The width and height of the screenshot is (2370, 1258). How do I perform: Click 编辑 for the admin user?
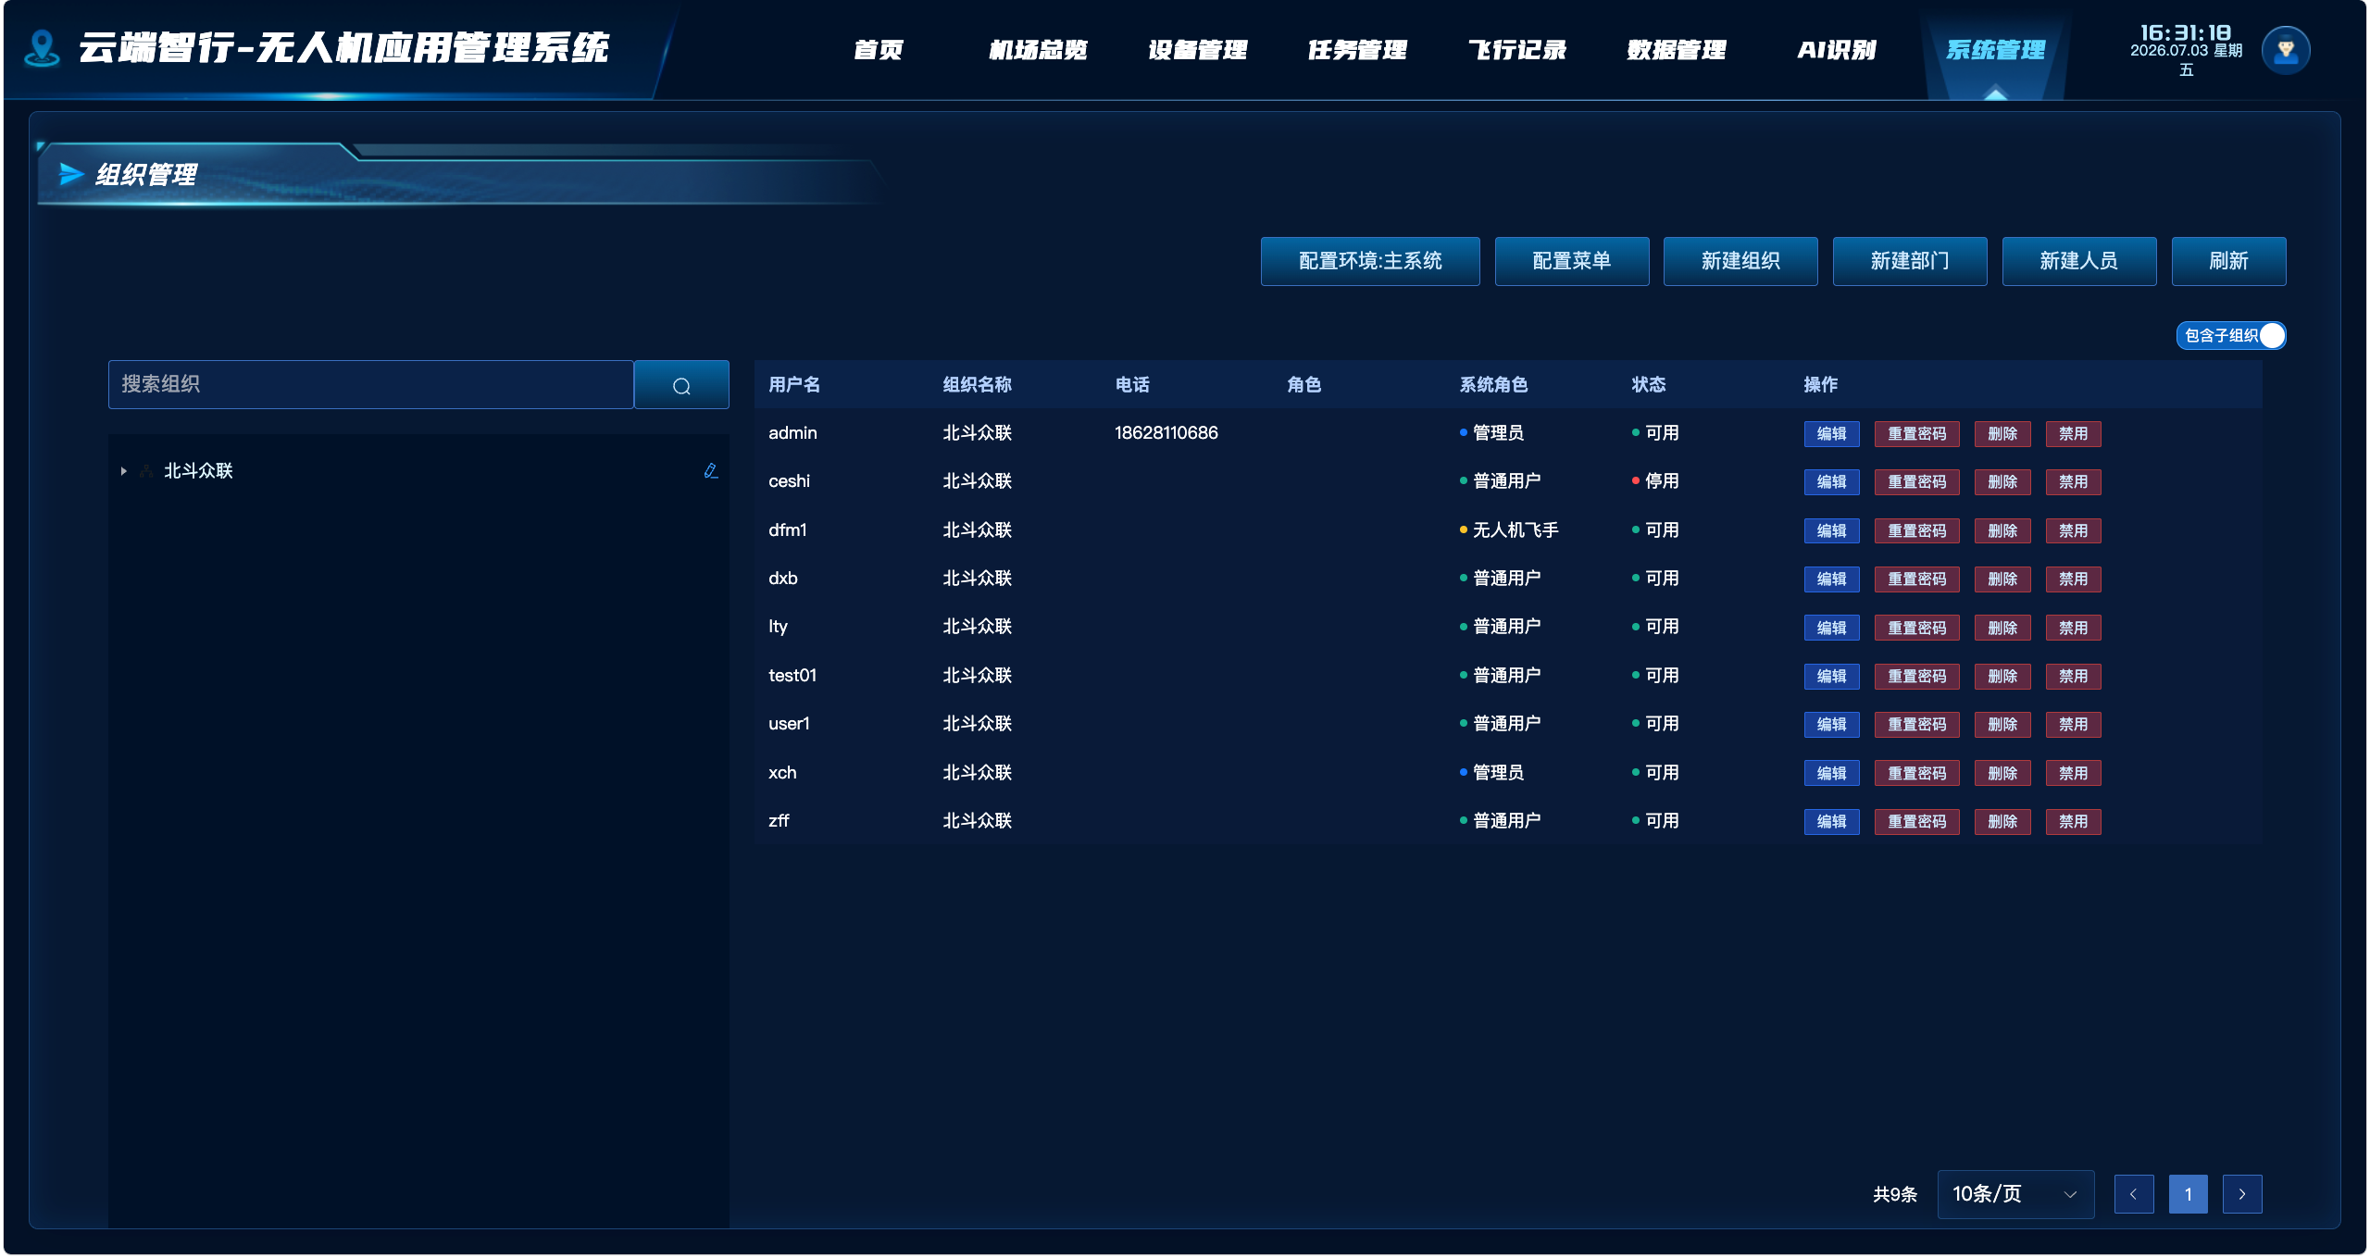pos(1831,434)
